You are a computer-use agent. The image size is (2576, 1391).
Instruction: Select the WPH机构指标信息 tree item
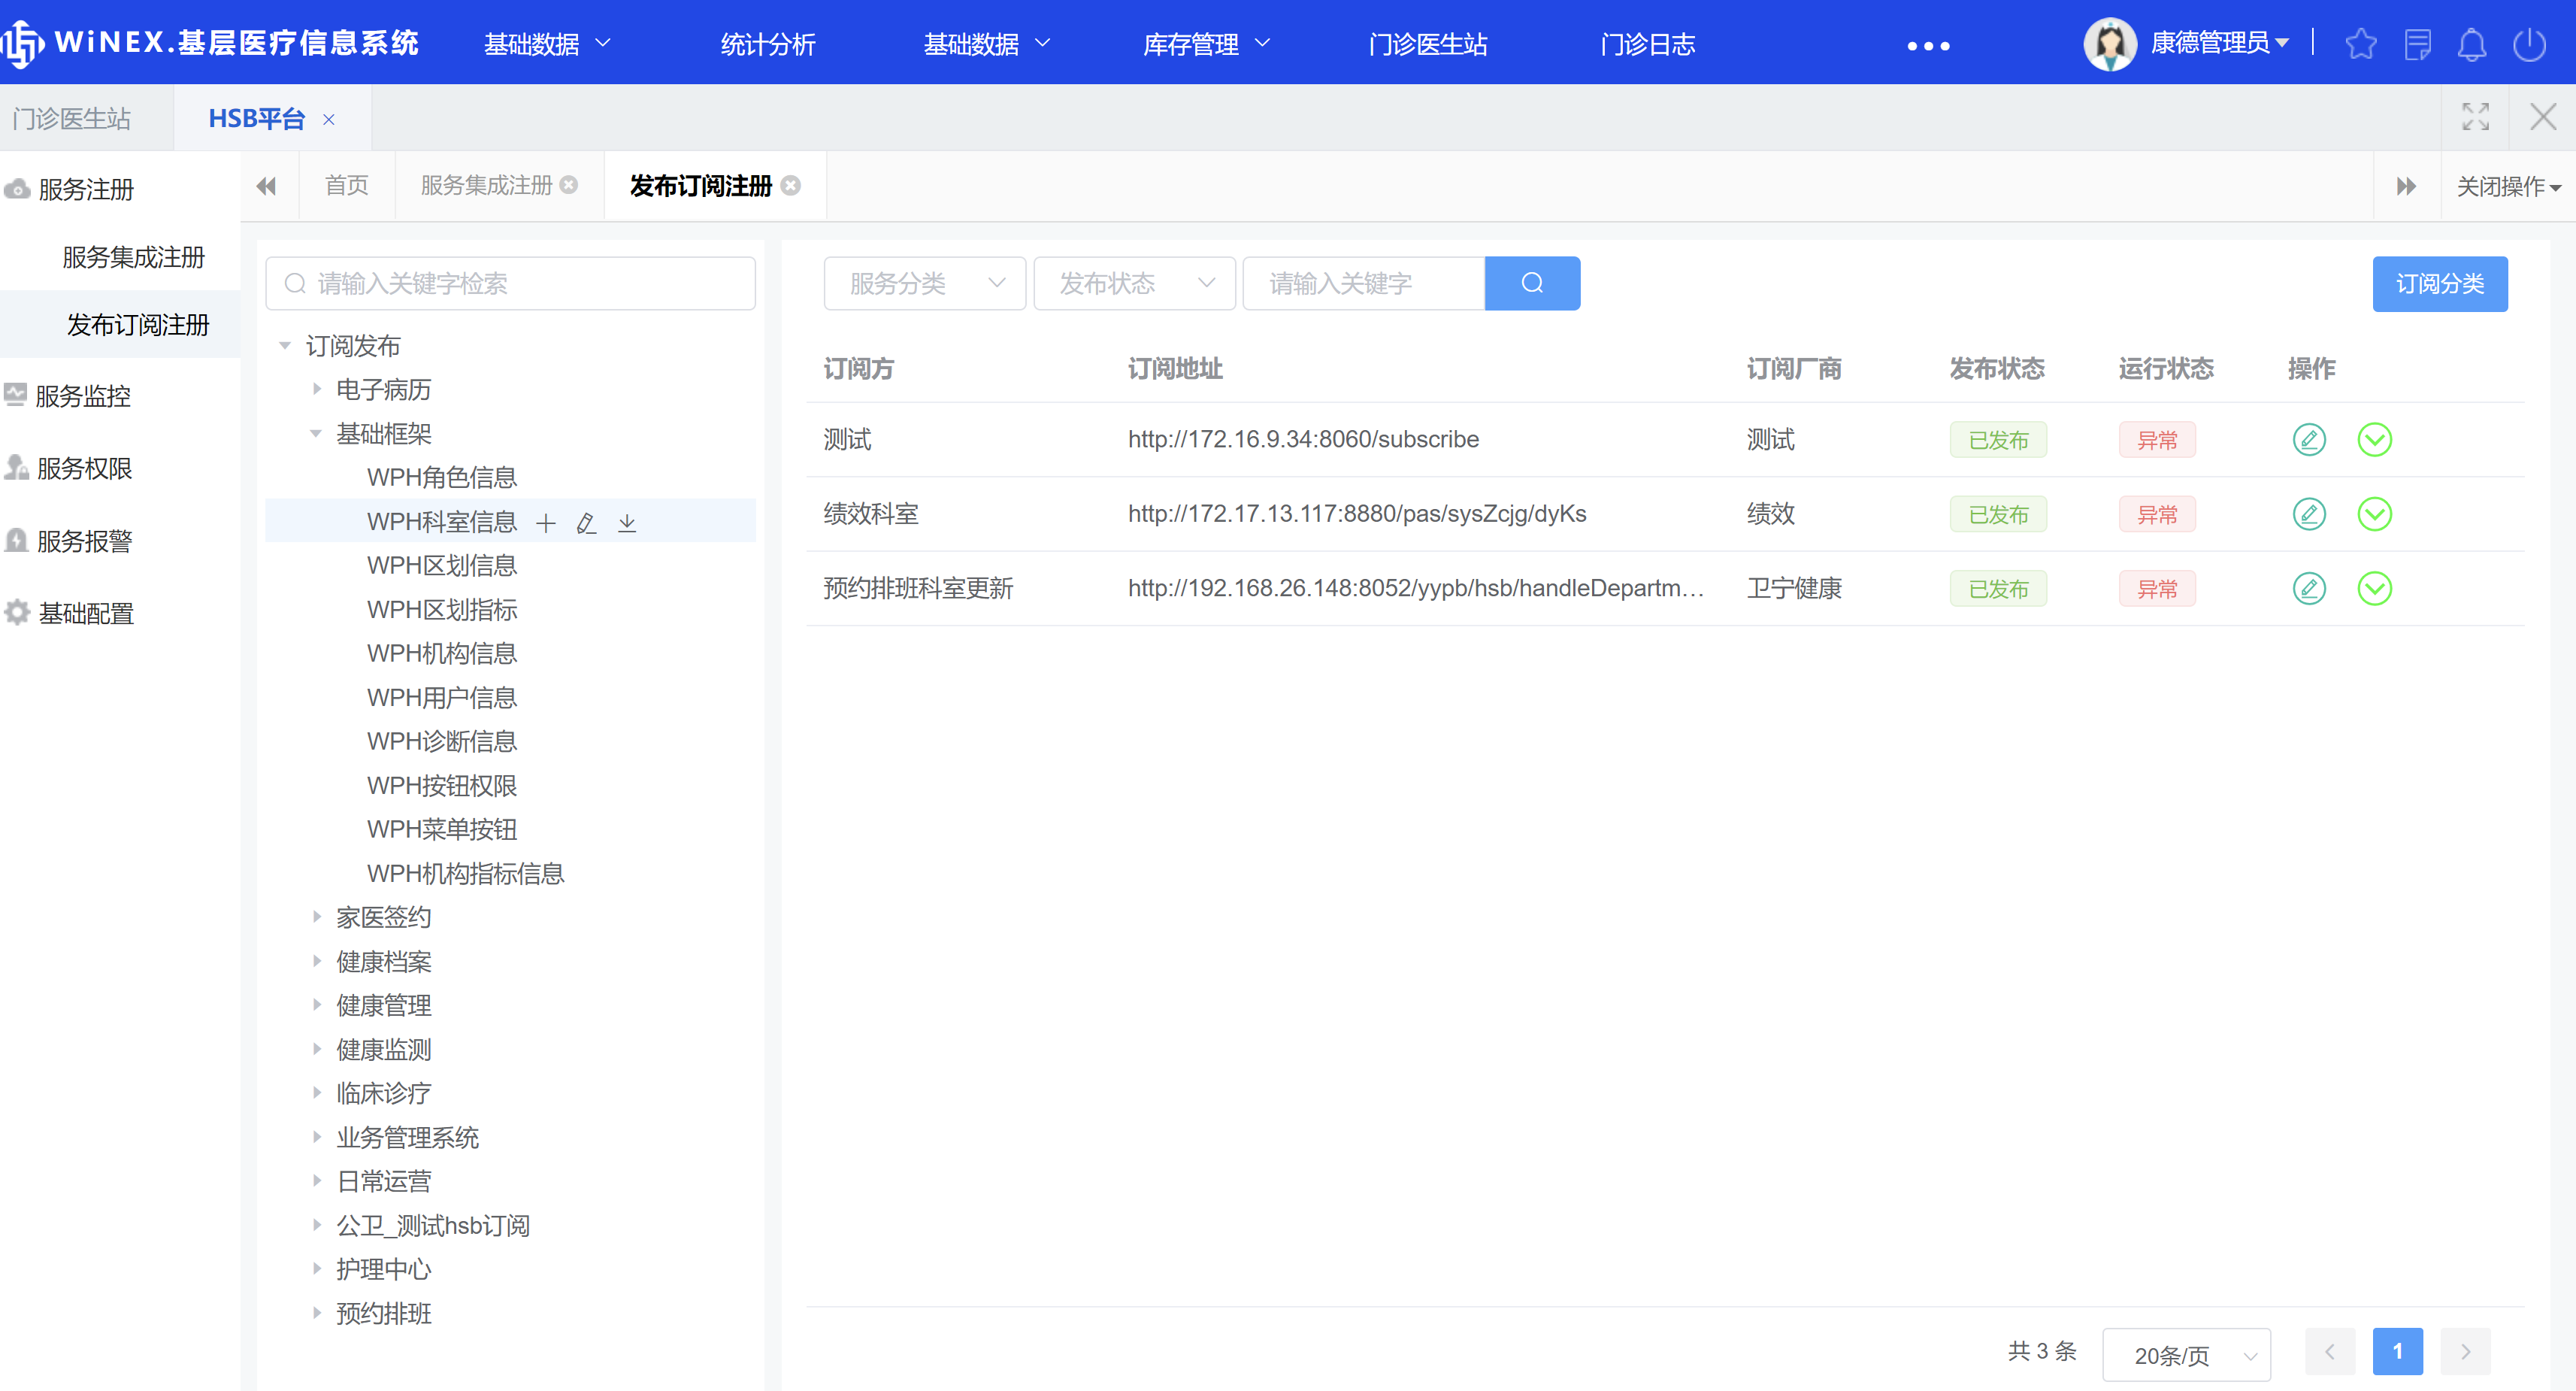click(465, 873)
